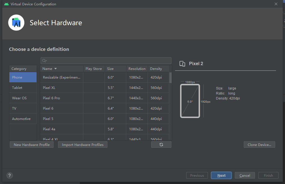Click the Clone Device button
Viewport: 285px width, 184px height.
coord(259,145)
